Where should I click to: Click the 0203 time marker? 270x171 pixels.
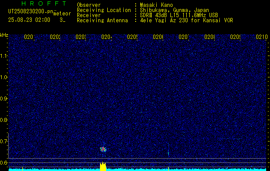(81, 37)
